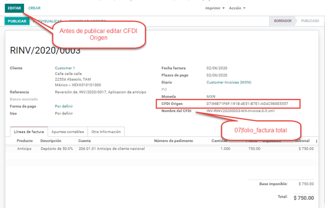Open the Customer 1 client link
This screenshot has height=208, width=325.
point(65,68)
